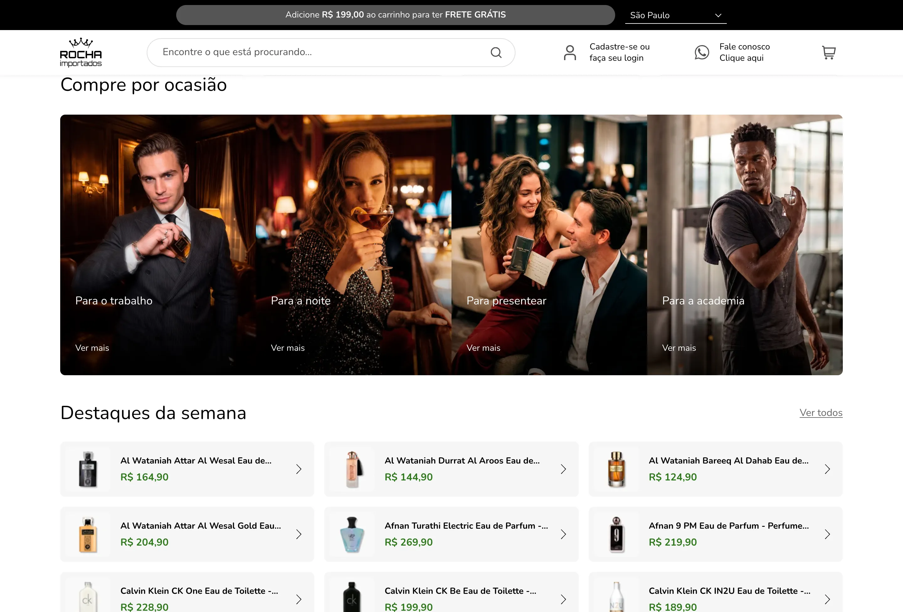The width and height of the screenshot is (903, 612).
Task: Click the search magnifier icon
Action: 496,52
